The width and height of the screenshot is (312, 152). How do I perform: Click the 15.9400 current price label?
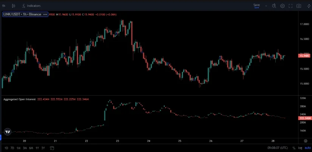tap(304, 56)
